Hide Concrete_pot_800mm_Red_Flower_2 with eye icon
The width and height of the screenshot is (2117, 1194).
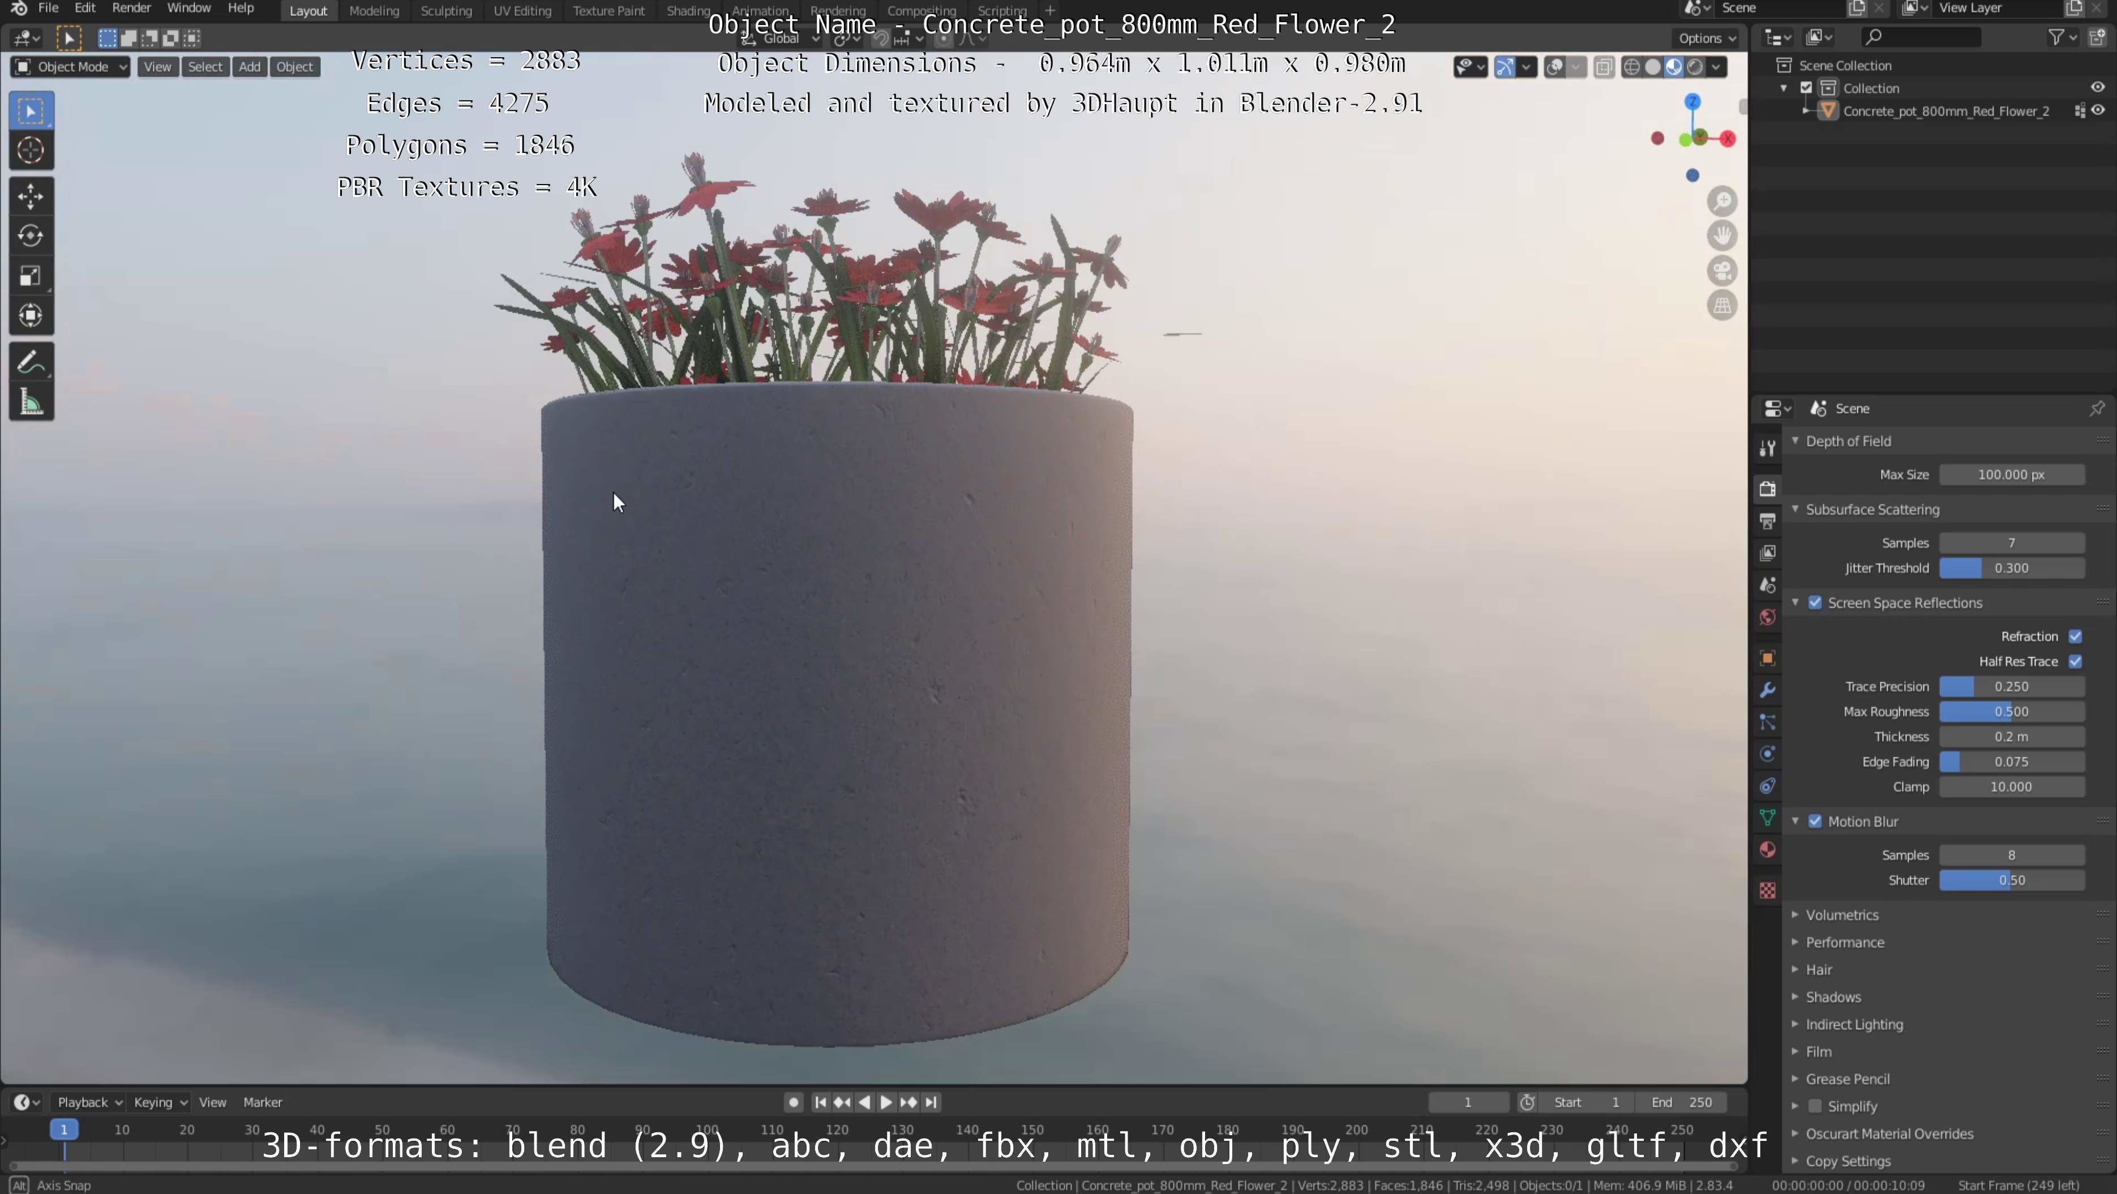click(x=2097, y=110)
